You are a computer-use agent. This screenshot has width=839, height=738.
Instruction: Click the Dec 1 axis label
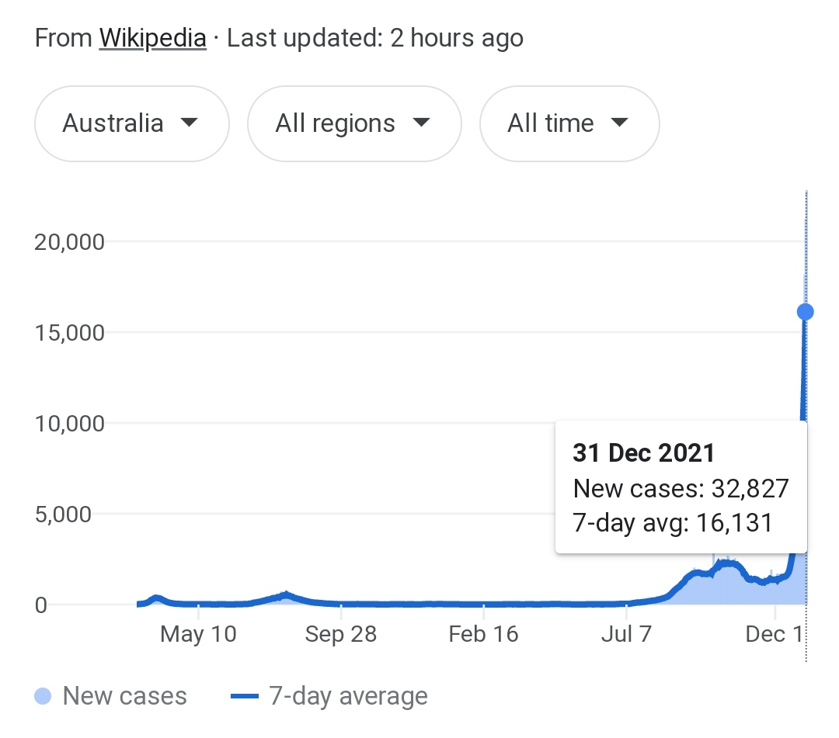[775, 634]
